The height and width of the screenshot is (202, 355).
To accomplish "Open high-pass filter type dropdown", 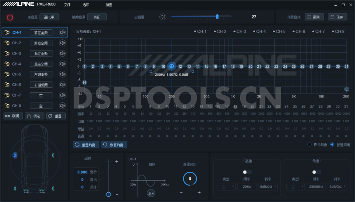I will [226, 186].
